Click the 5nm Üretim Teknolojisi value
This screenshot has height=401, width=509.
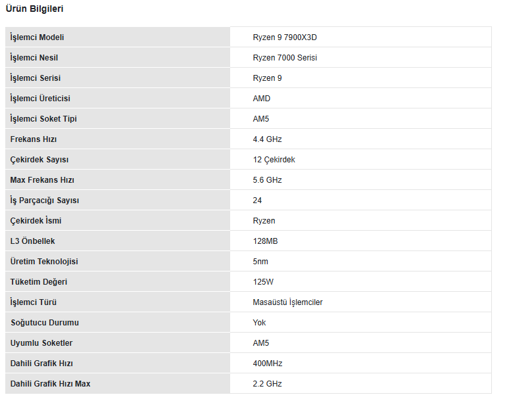pos(260,262)
